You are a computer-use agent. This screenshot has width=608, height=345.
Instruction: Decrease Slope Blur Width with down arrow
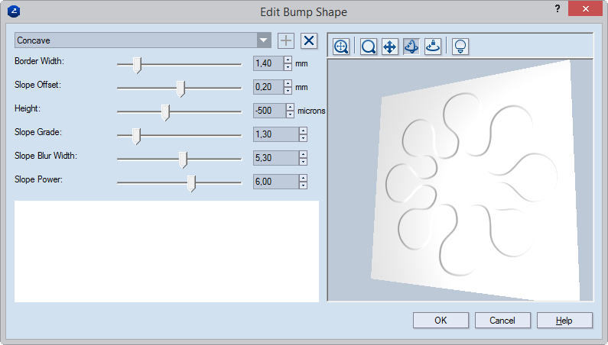point(303,162)
